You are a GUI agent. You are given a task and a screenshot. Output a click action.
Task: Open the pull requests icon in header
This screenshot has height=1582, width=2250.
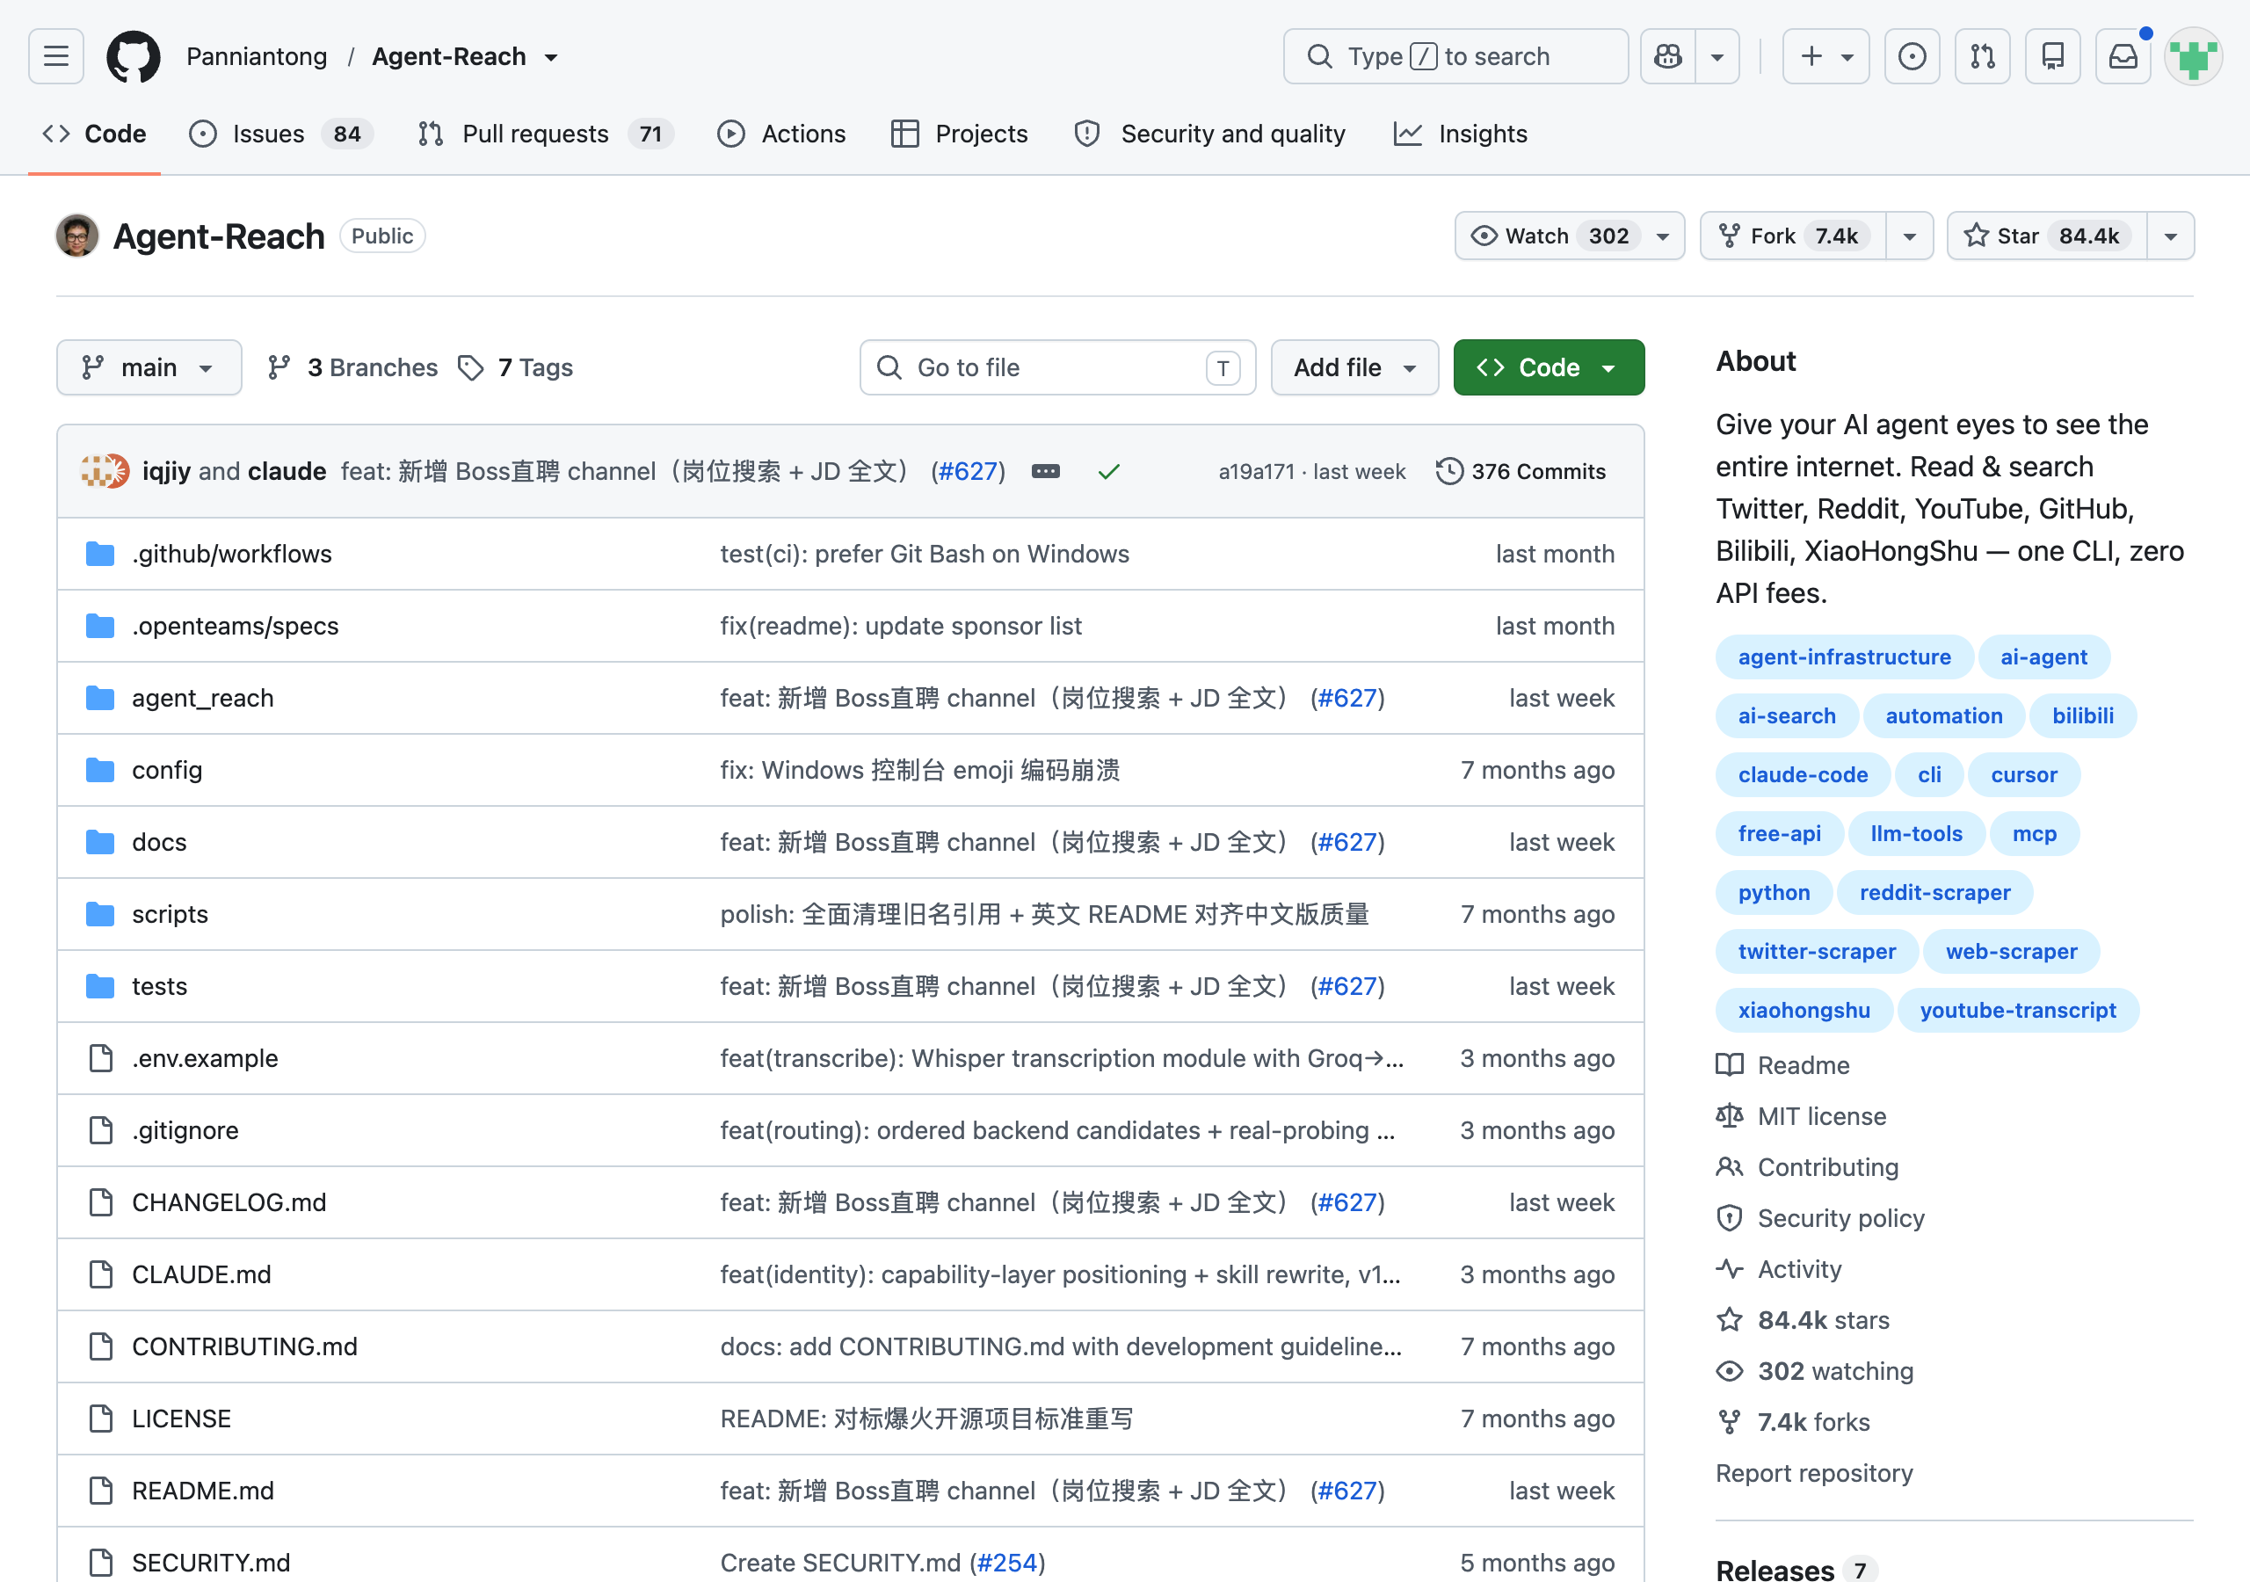click(x=1983, y=56)
